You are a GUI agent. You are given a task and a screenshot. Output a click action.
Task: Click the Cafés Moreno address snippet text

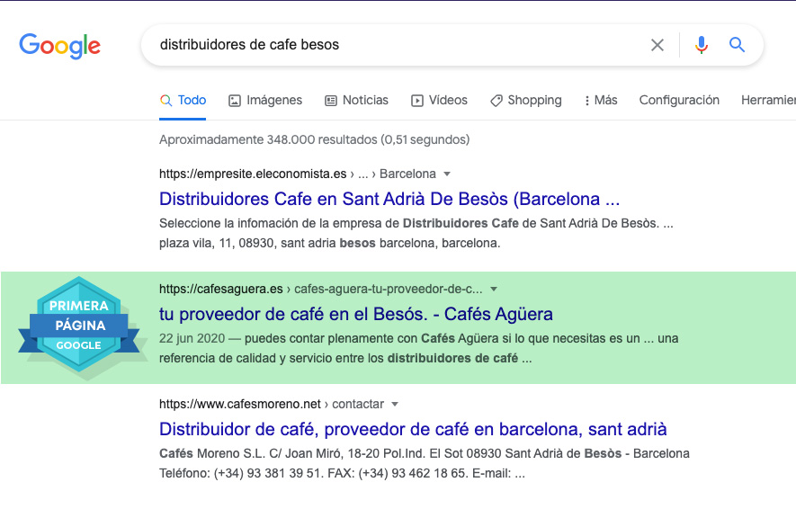point(425,463)
